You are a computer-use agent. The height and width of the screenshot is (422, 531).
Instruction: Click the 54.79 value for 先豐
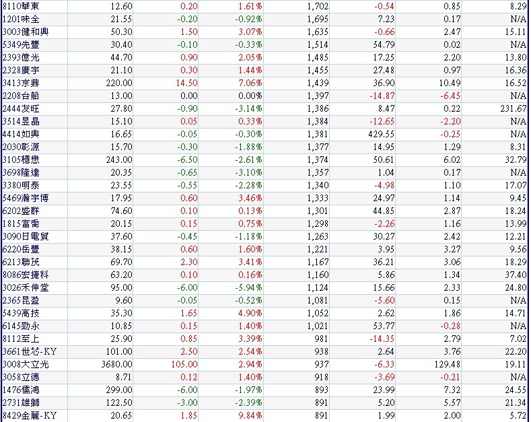click(x=384, y=44)
